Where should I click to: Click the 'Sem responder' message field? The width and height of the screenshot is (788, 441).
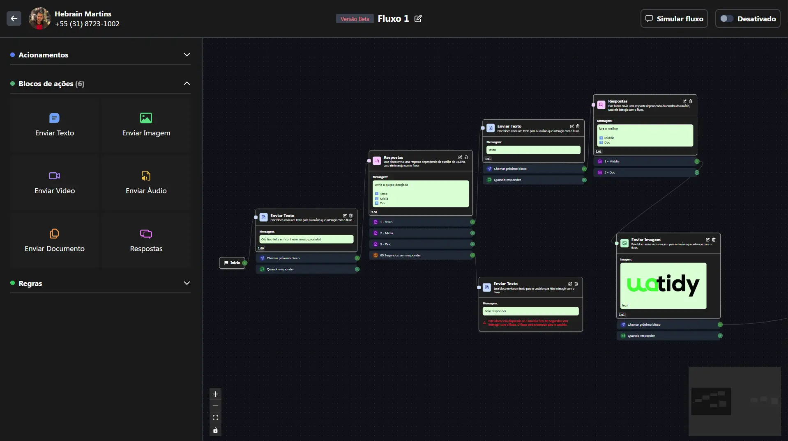pyautogui.click(x=530, y=311)
